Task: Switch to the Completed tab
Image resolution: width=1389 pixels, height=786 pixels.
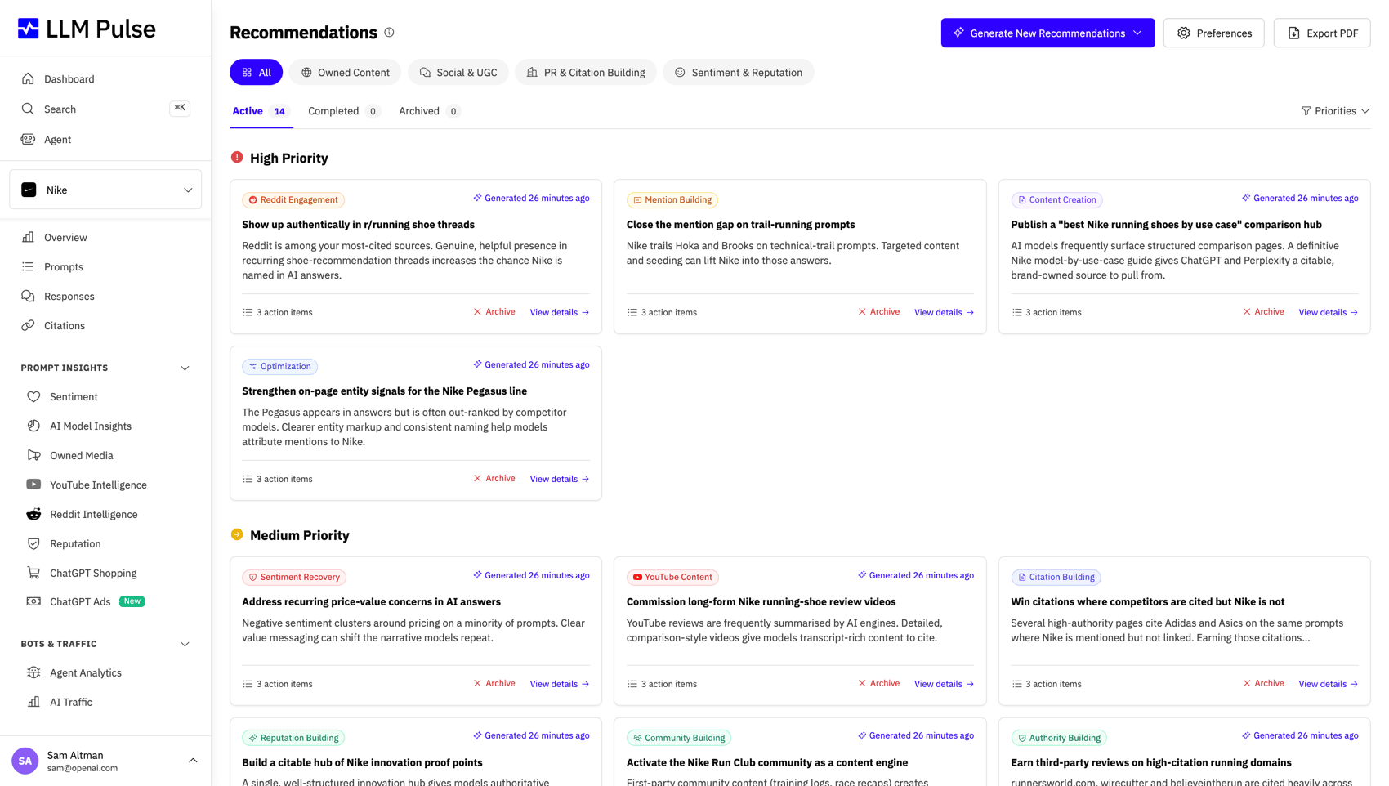Action: (x=344, y=112)
